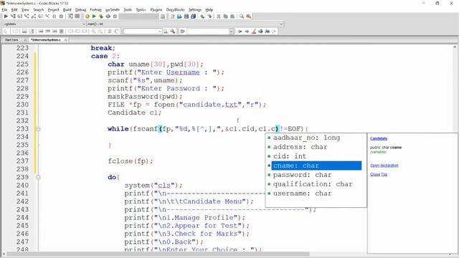Click the Copy icon

pyautogui.click(x=225, y=16)
